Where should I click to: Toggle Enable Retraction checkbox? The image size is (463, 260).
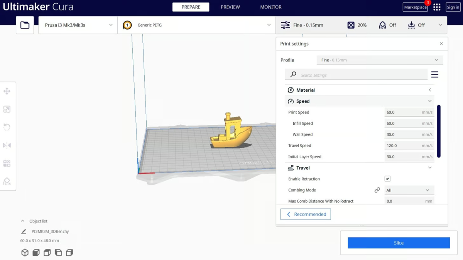387,179
